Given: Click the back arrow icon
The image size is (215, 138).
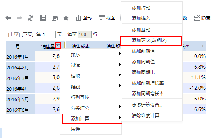Looking at the screenshot, I should [8, 18].
